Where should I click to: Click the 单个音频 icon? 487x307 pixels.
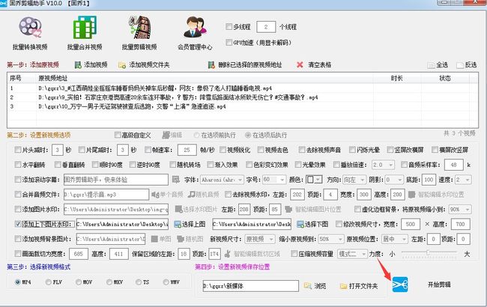click(155, 195)
